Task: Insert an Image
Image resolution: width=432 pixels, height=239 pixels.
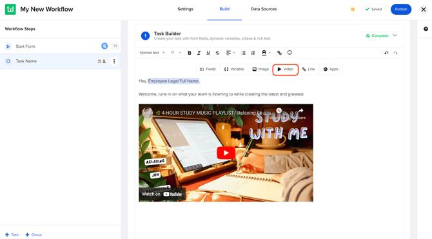Action: [260, 69]
